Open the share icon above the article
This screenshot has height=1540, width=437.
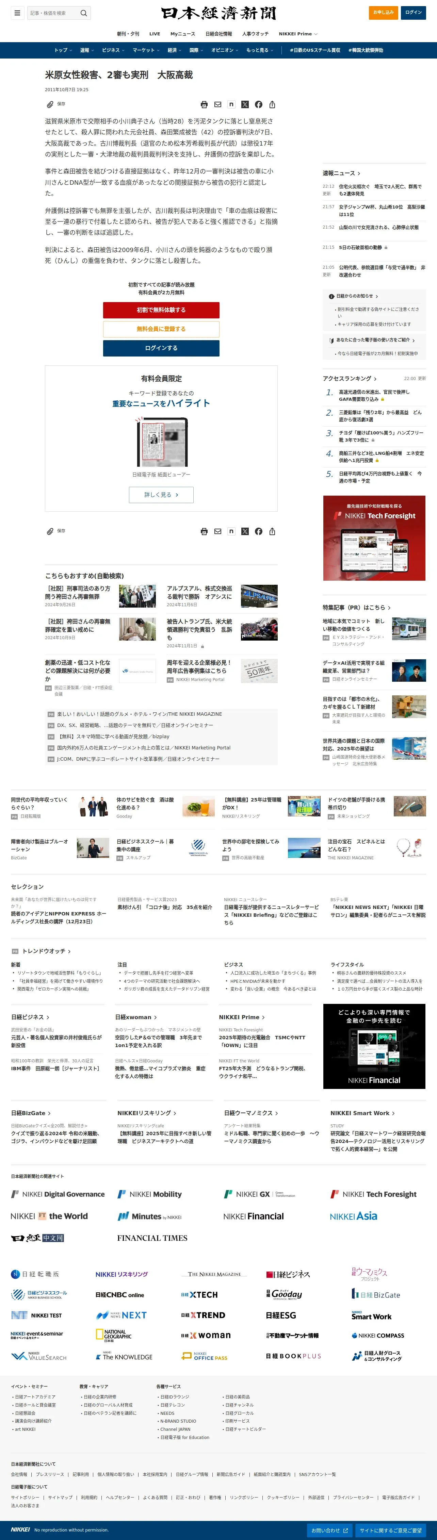tap(272, 105)
